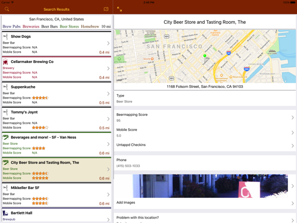Tap the fullscreen expand arrows icon
The width and height of the screenshot is (297, 223).
point(119,9)
